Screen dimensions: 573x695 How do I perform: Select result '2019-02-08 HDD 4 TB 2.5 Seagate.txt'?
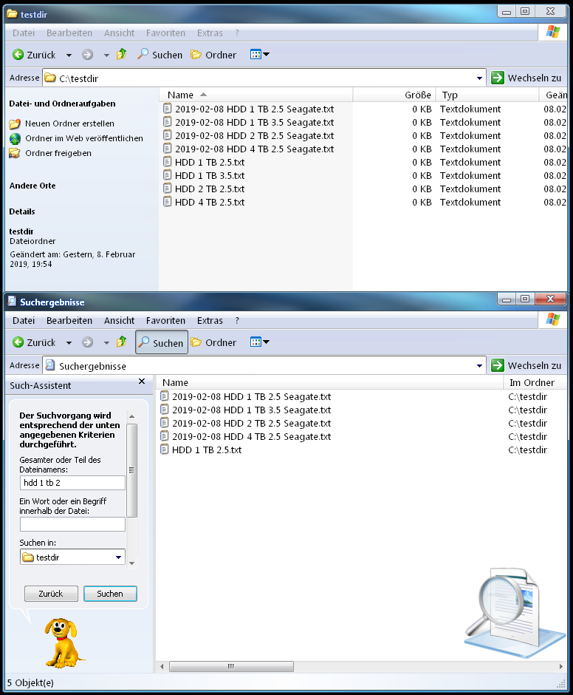point(251,436)
